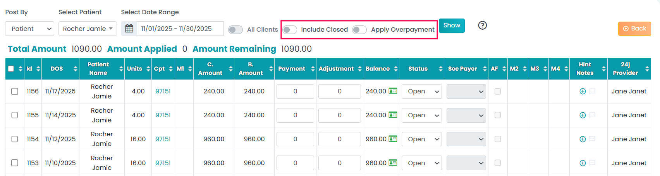Click the Show button

(452, 25)
